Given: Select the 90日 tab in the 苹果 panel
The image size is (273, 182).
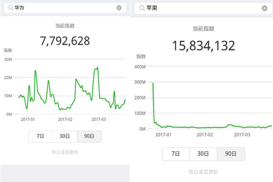Looking at the screenshot, I should pyautogui.click(x=231, y=154).
